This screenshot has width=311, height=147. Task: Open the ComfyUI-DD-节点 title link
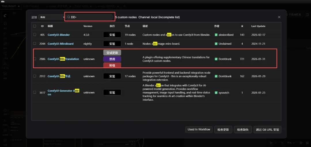(x=59, y=76)
